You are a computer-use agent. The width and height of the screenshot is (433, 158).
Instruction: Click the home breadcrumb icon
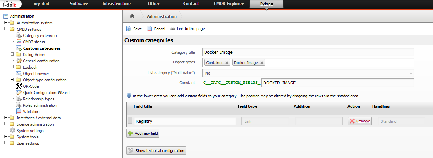tap(132, 16)
